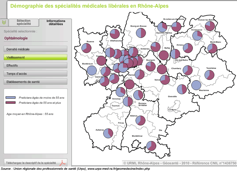Viewport: 237px width, 171px height.
Task: Select Vieillissement green button
Action: (36, 57)
